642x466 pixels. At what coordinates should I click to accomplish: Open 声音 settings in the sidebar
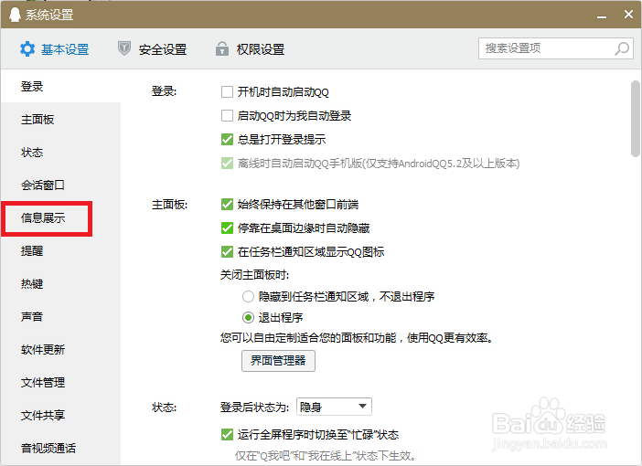(x=60, y=317)
